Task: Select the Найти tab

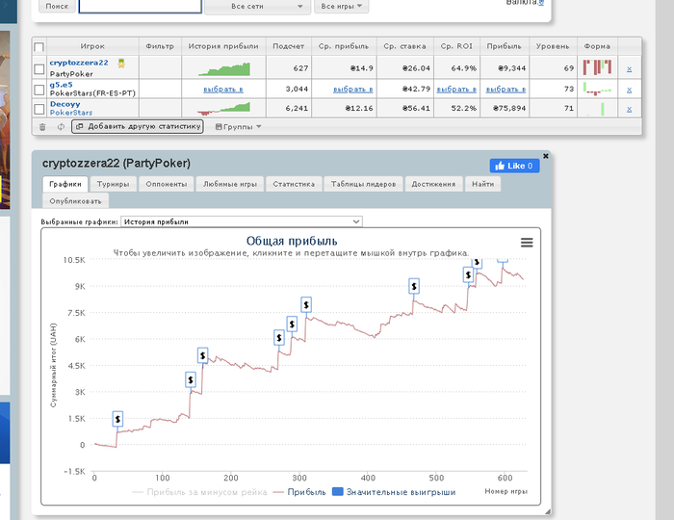Action: pyautogui.click(x=482, y=184)
